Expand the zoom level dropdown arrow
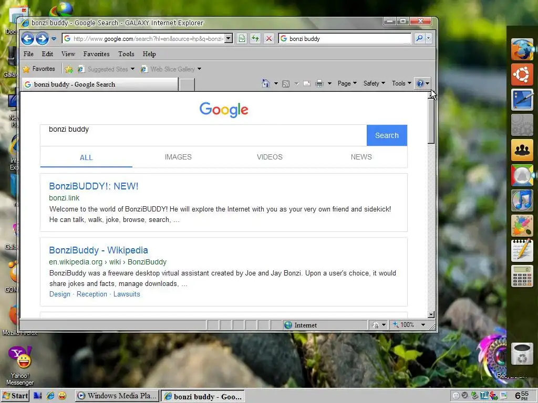The image size is (538, 403). click(x=423, y=324)
